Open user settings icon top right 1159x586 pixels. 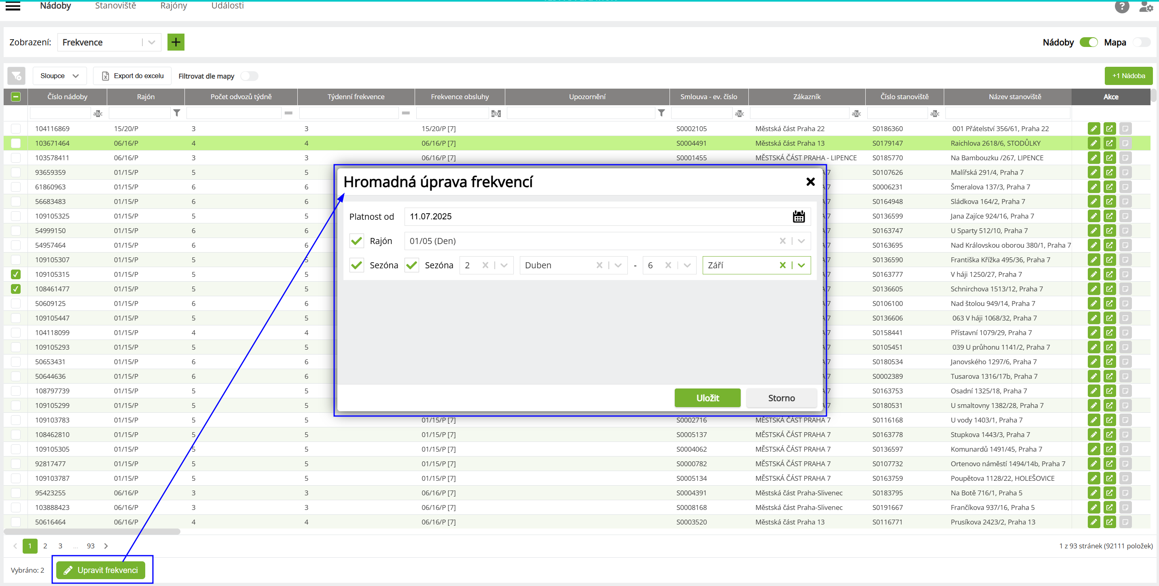(1146, 7)
